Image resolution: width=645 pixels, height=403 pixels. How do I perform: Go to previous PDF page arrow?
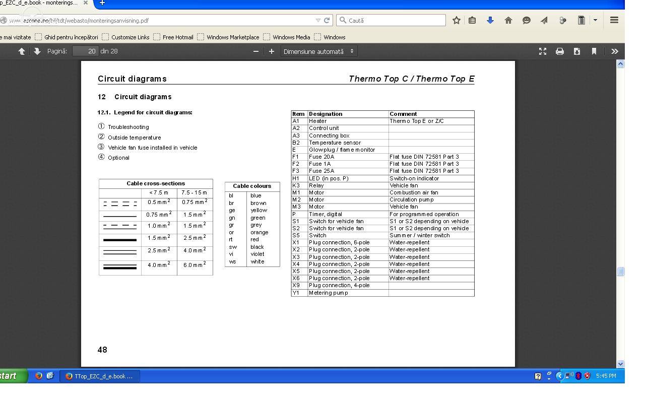[22, 51]
